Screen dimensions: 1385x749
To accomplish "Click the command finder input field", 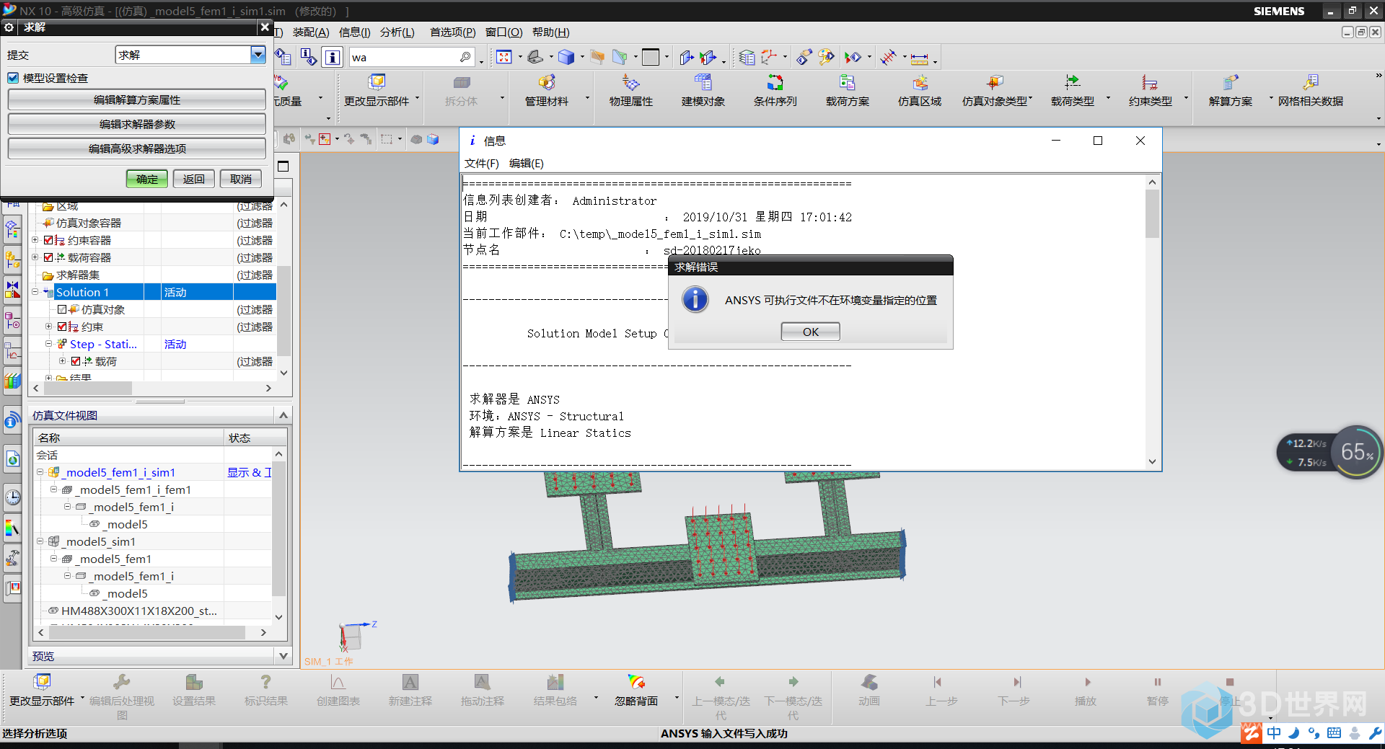I will [x=404, y=57].
